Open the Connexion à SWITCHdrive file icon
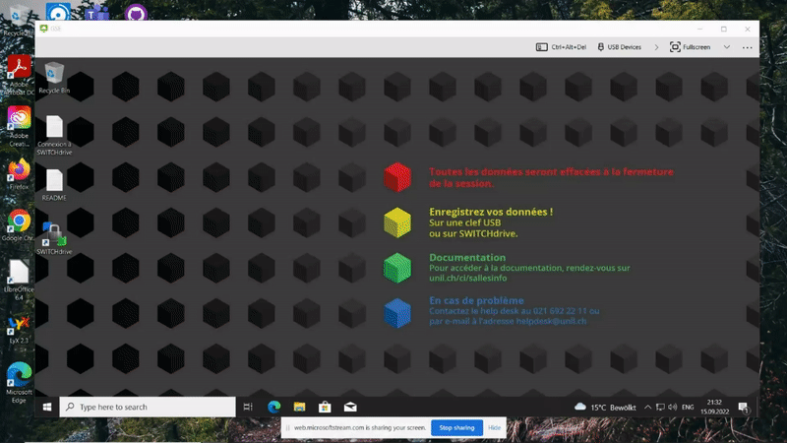Screen dimensions: 787x443 [54, 128]
